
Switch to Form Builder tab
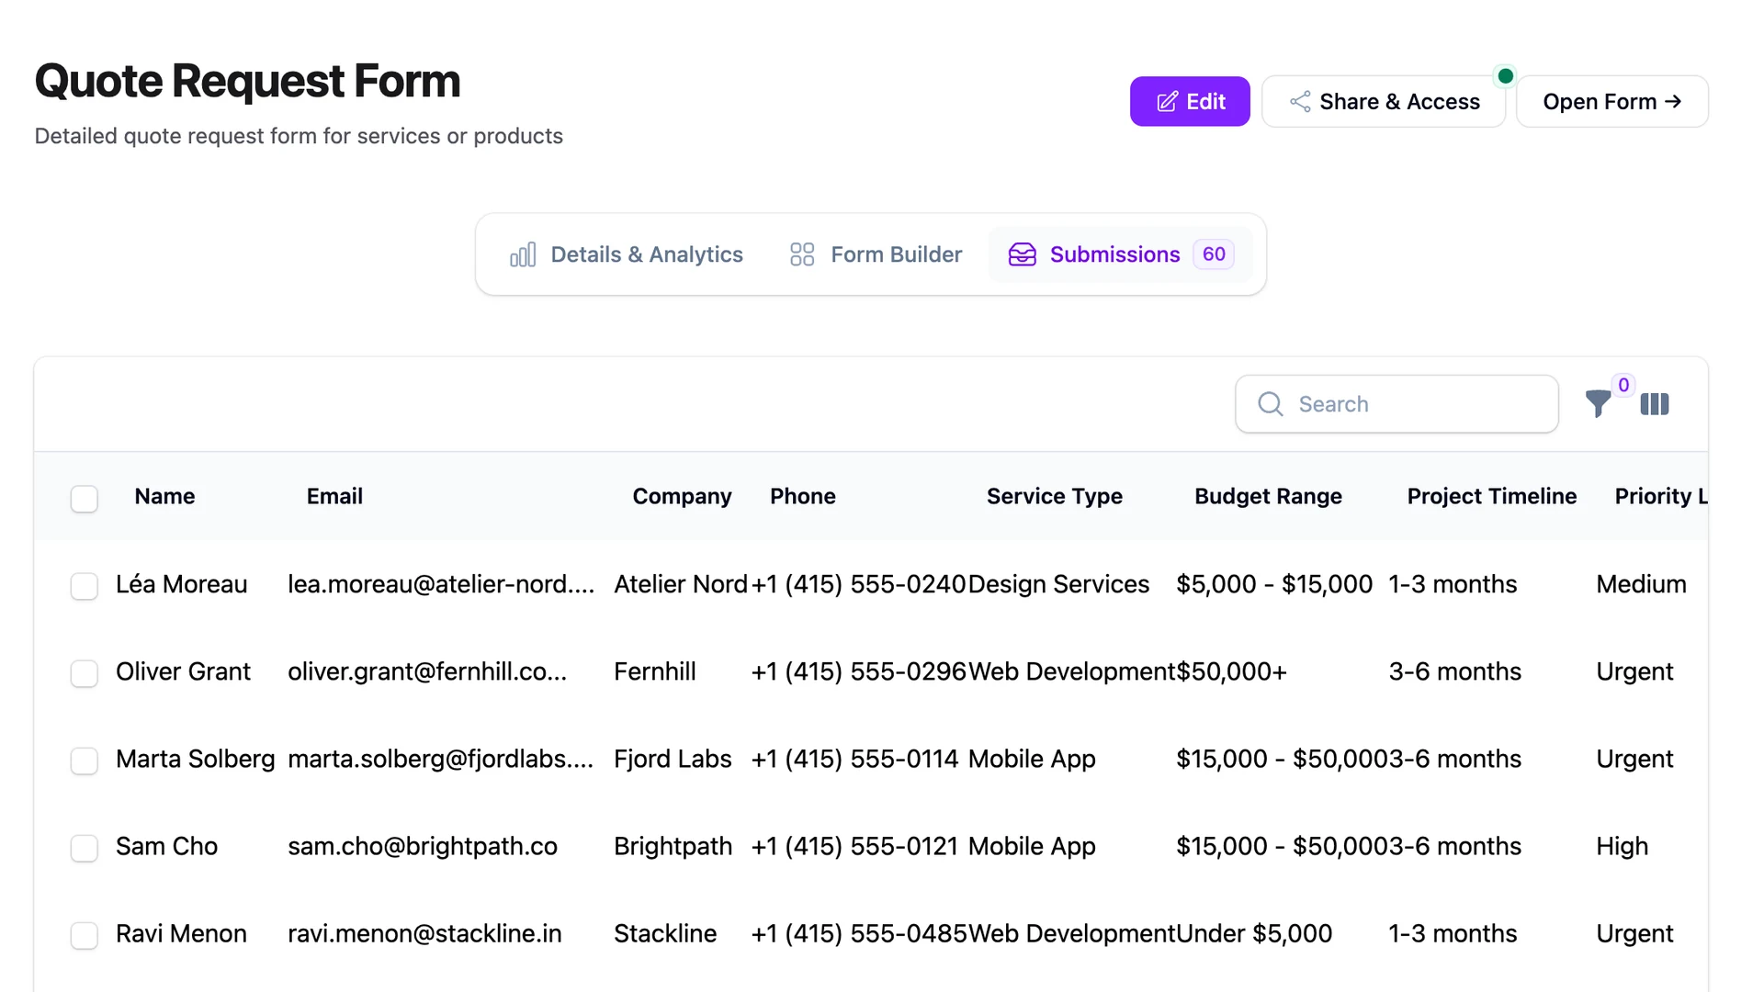[x=876, y=254]
